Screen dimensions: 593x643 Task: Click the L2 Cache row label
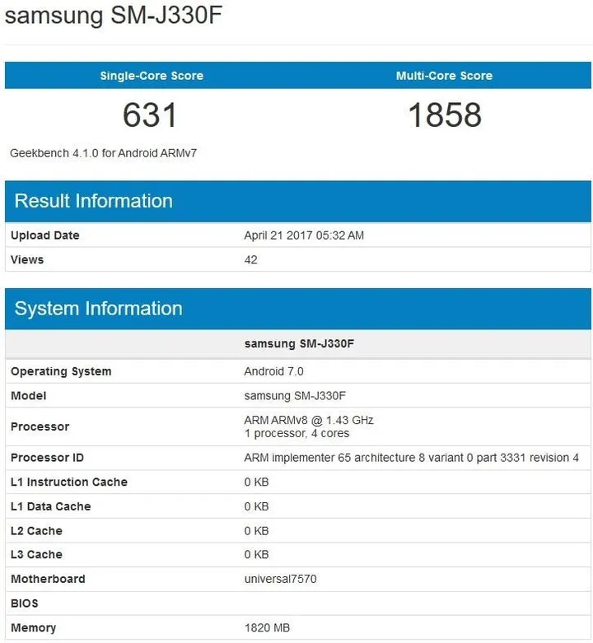[36, 531]
